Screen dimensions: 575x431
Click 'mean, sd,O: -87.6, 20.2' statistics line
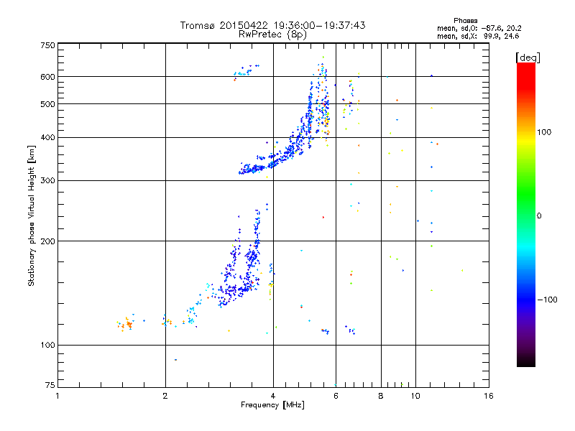(479, 28)
